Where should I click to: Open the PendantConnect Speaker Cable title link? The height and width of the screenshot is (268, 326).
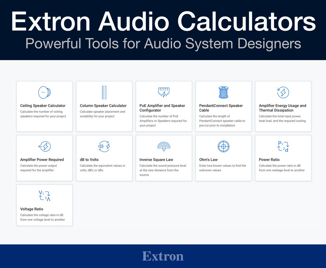click(x=221, y=108)
